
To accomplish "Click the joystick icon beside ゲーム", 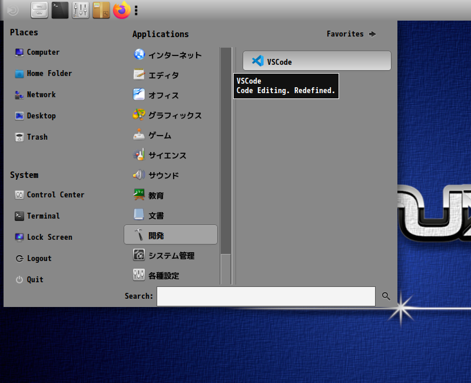I will 139,135.
